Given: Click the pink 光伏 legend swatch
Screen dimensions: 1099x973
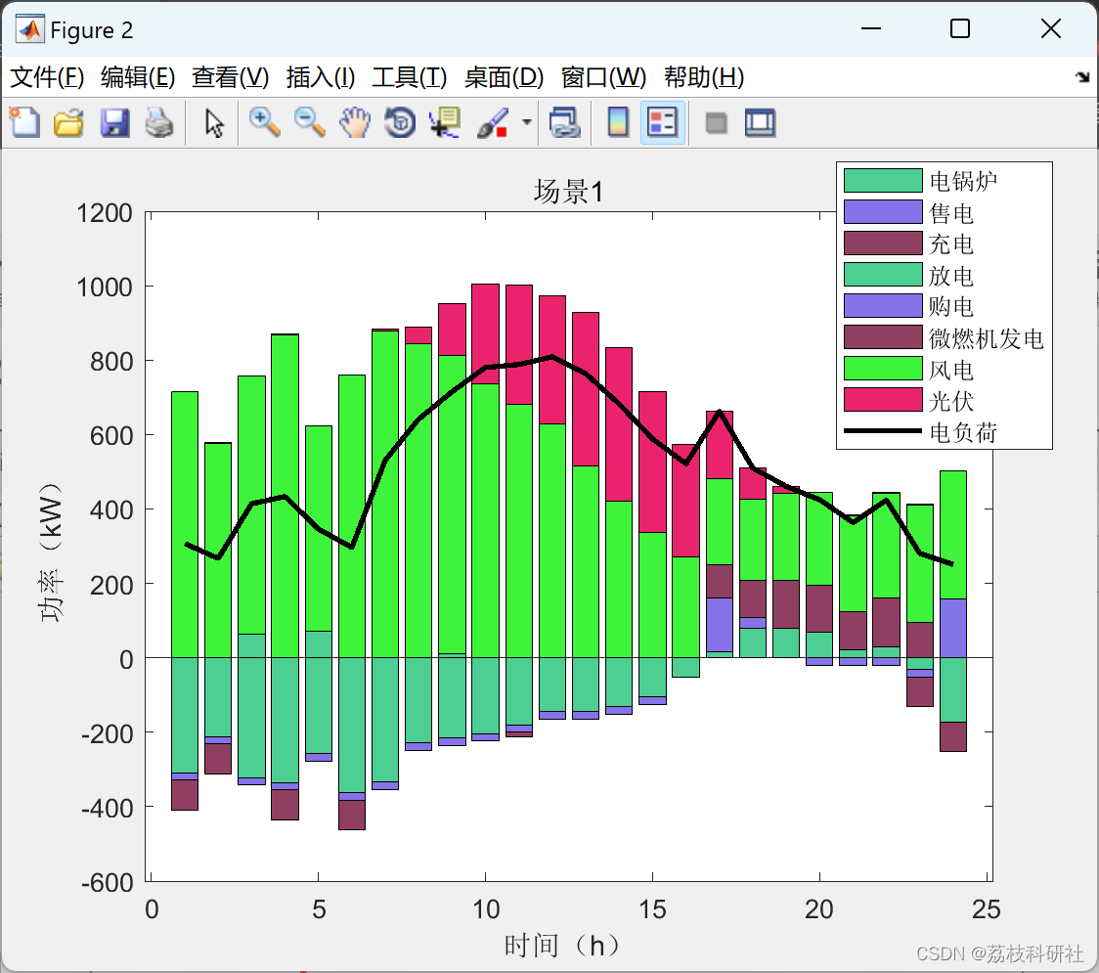Looking at the screenshot, I should pos(882,400).
